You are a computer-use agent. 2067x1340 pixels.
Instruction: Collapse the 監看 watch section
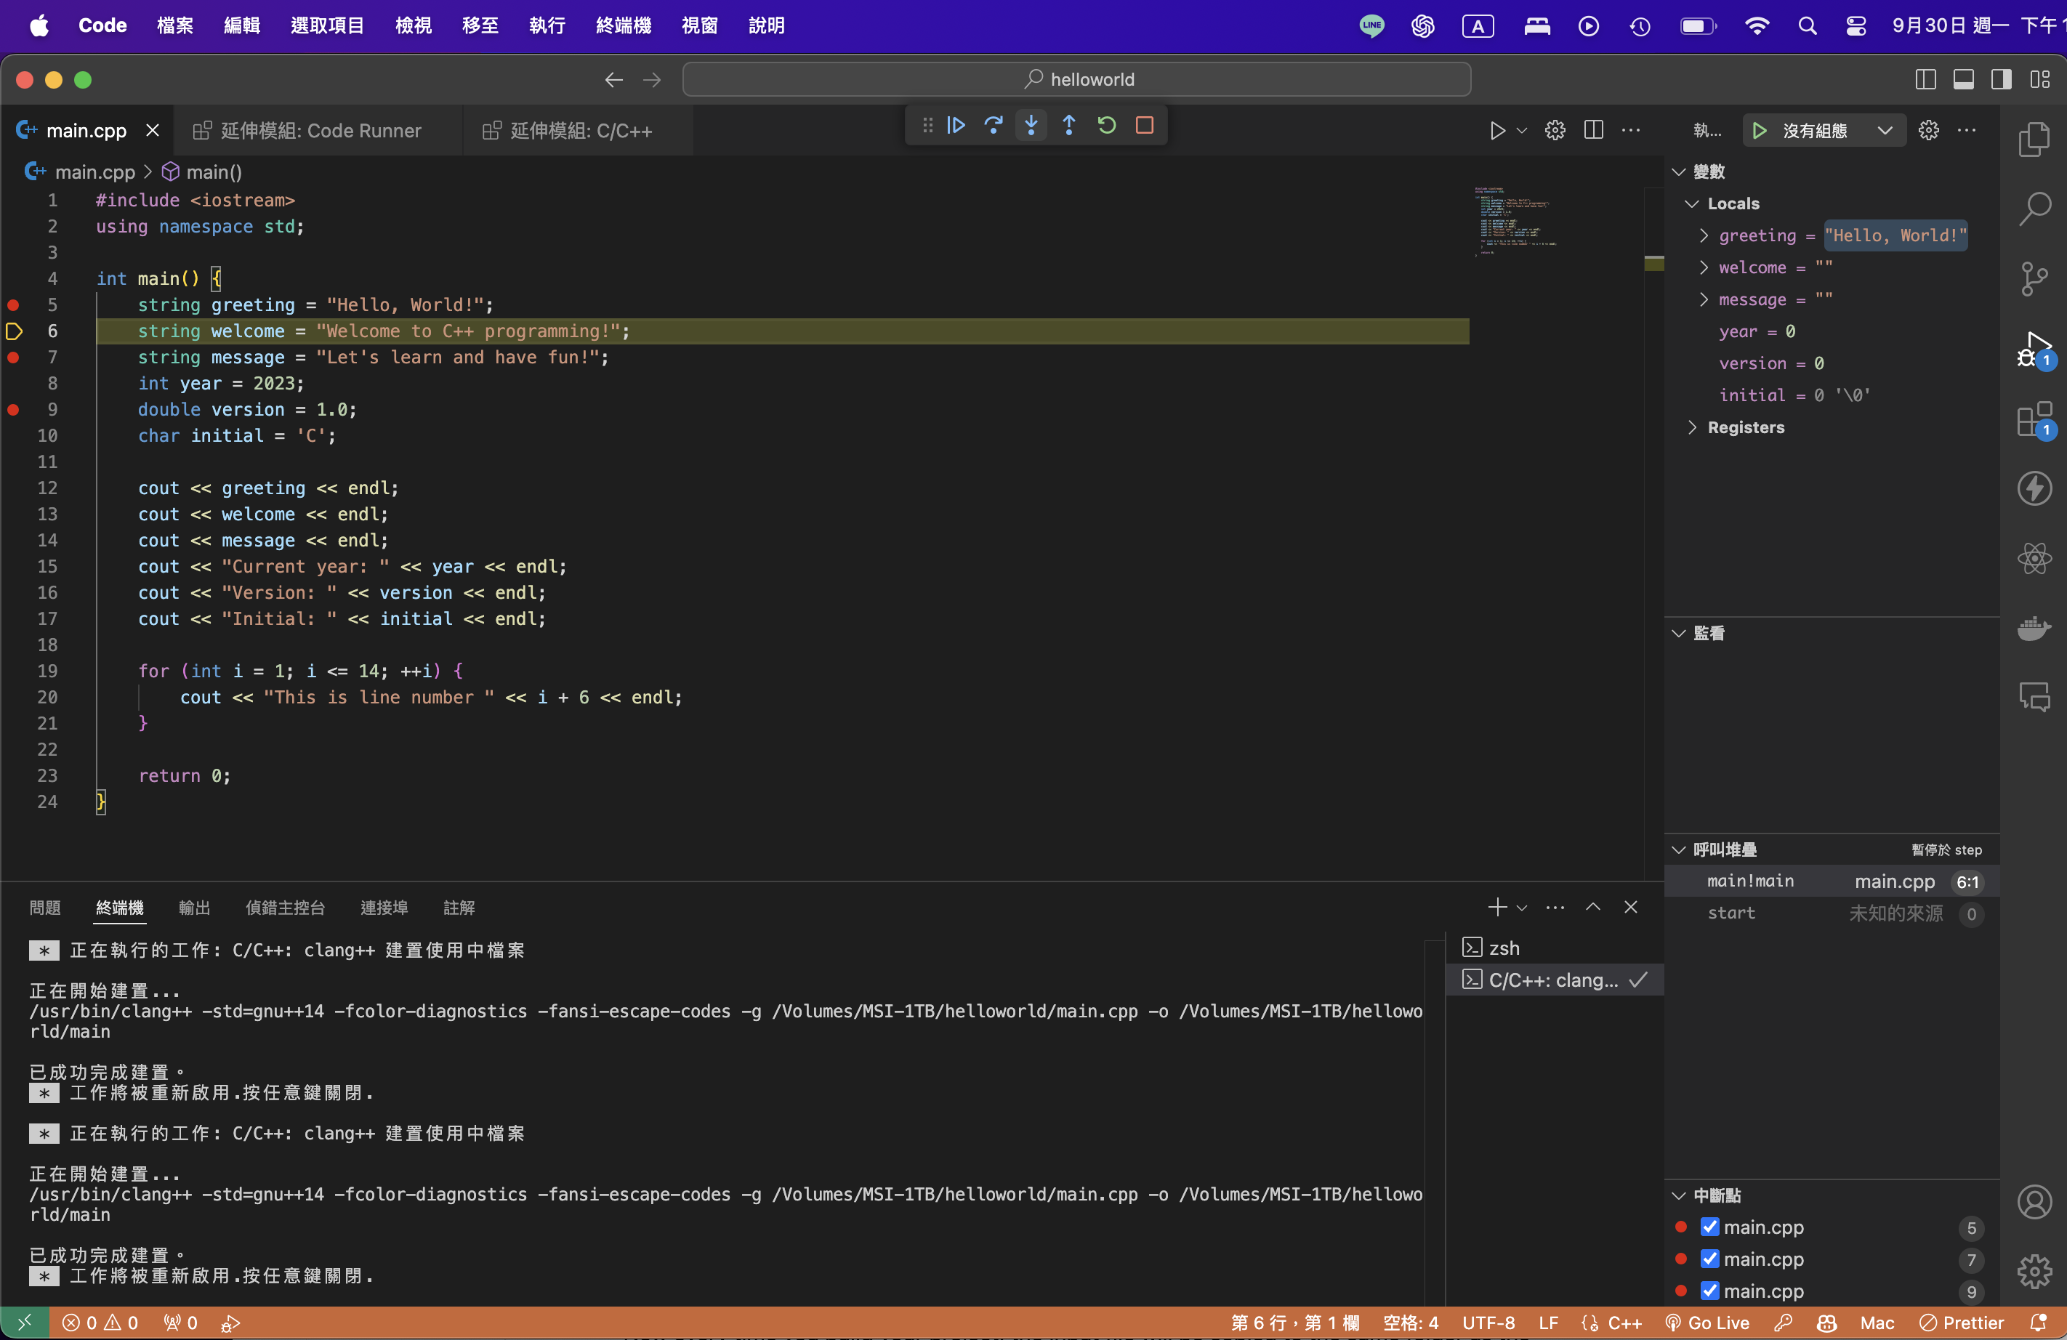click(1679, 633)
